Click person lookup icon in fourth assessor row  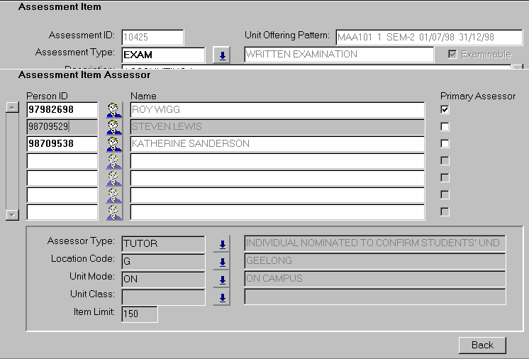click(114, 161)
